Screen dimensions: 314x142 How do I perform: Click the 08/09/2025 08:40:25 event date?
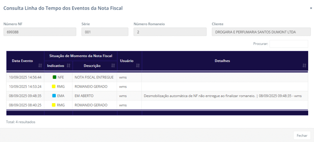coord(25,105)
